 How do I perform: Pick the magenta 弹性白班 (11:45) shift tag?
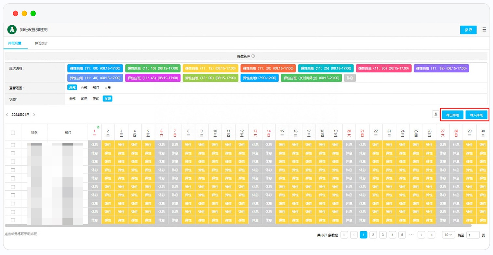(x=153, y=78)
